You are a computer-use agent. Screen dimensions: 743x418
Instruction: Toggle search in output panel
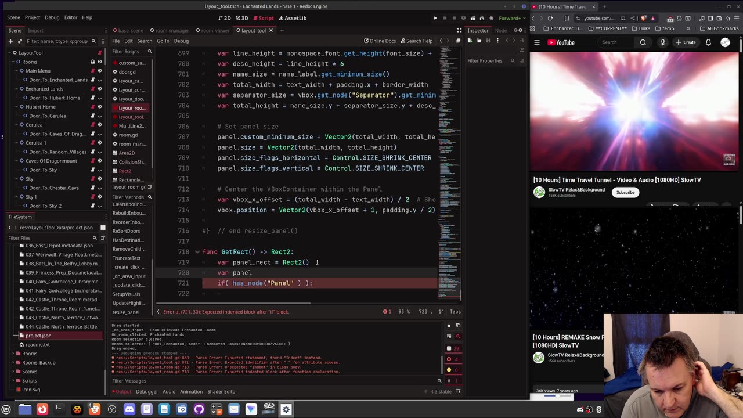[x=458, y=336]
